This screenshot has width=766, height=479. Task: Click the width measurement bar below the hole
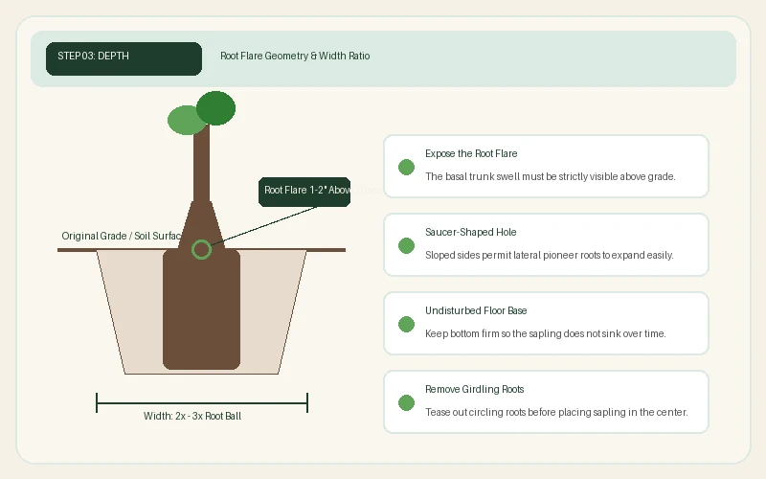[x=202, y=403]
